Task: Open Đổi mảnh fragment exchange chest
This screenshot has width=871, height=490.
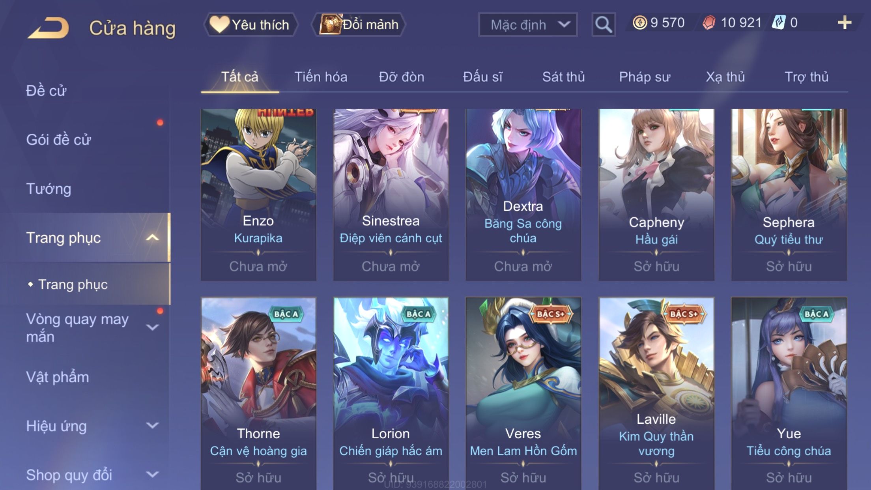Action: [358, 24]
